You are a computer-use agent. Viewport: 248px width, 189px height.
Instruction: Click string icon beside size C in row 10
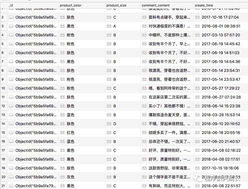click(109, 88)
